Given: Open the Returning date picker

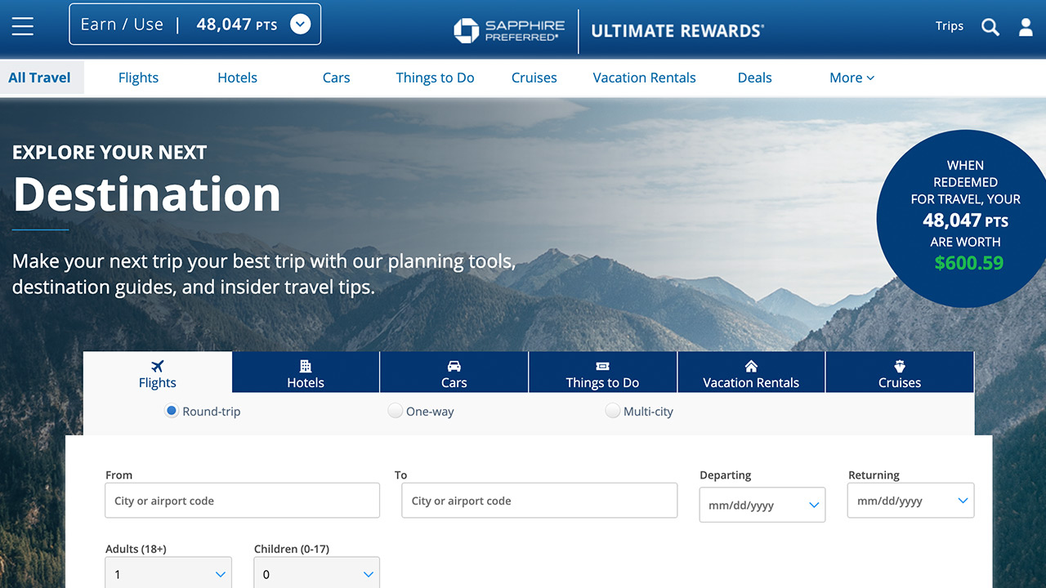Looking at the screenshot, I should tap(910, 501).
